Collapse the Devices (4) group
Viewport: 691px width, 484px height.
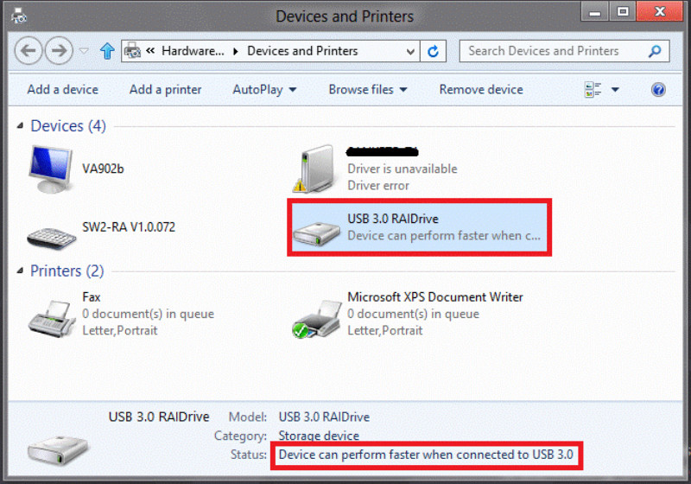click(20, 126)
